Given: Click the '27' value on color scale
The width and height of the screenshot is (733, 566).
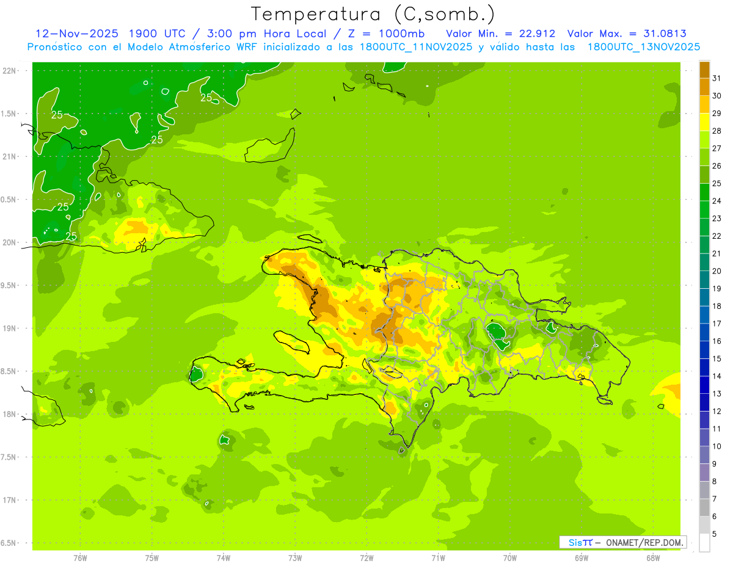Looking at the screenshot, I should click(717, 148).
